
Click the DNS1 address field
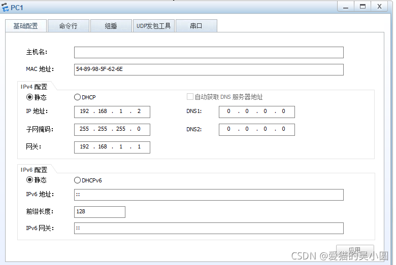257,112
